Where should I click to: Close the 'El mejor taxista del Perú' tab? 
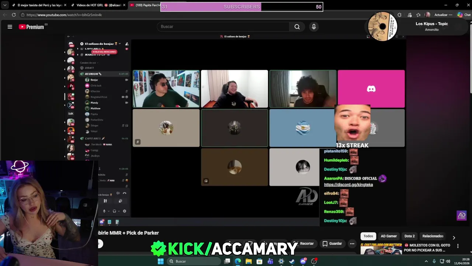(65, 5)
